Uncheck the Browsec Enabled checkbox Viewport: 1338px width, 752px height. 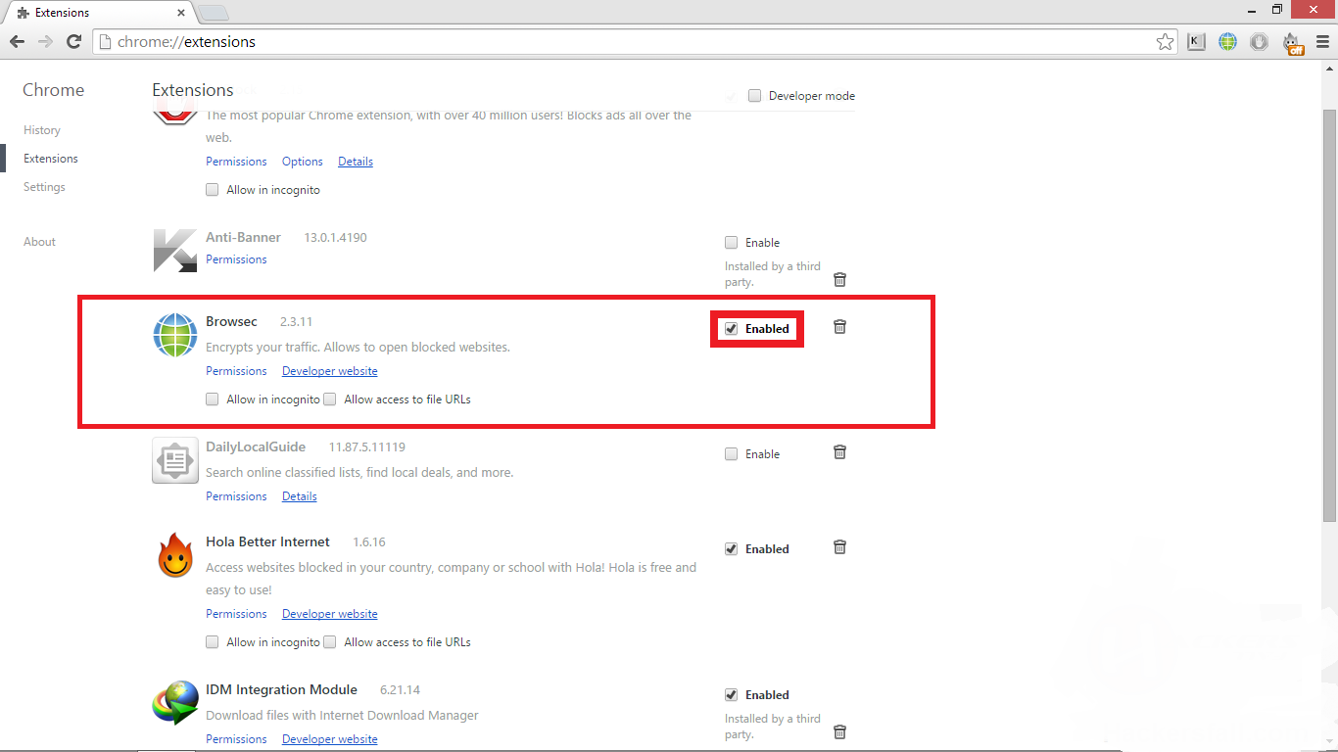click(x=731, y=329)
